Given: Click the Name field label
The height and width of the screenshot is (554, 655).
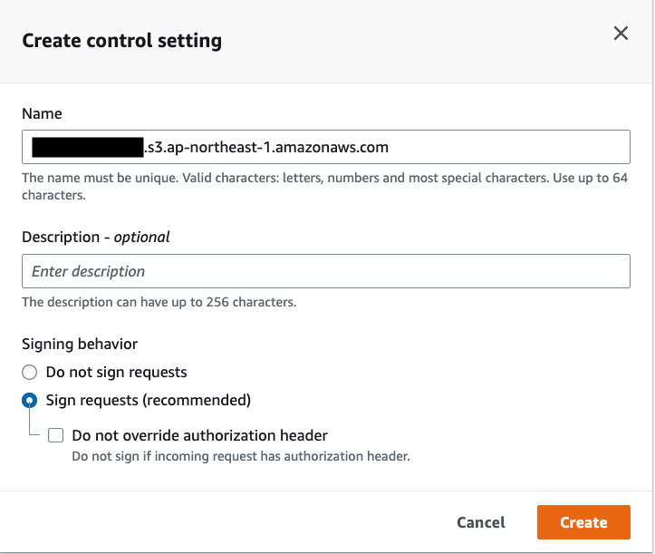Looking at the screenshot, I should tap(42, 114).
